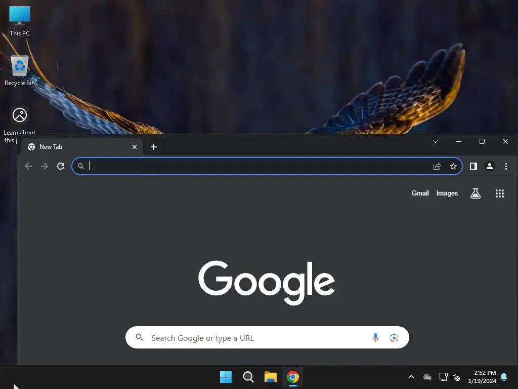Open the tab search dropdown chevron
This screenshot has height=389, width=518.
point(436,142)
